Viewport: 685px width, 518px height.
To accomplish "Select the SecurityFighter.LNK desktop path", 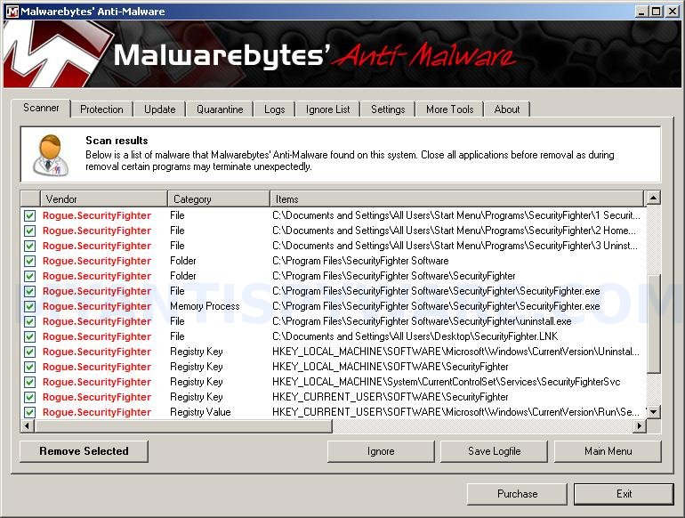I will [x=415, y=336].
